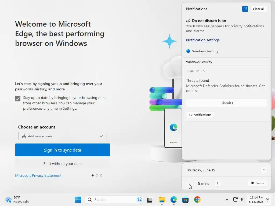Click the notification bell in system tray
The image size is (275, 206).
click(268, 199)
